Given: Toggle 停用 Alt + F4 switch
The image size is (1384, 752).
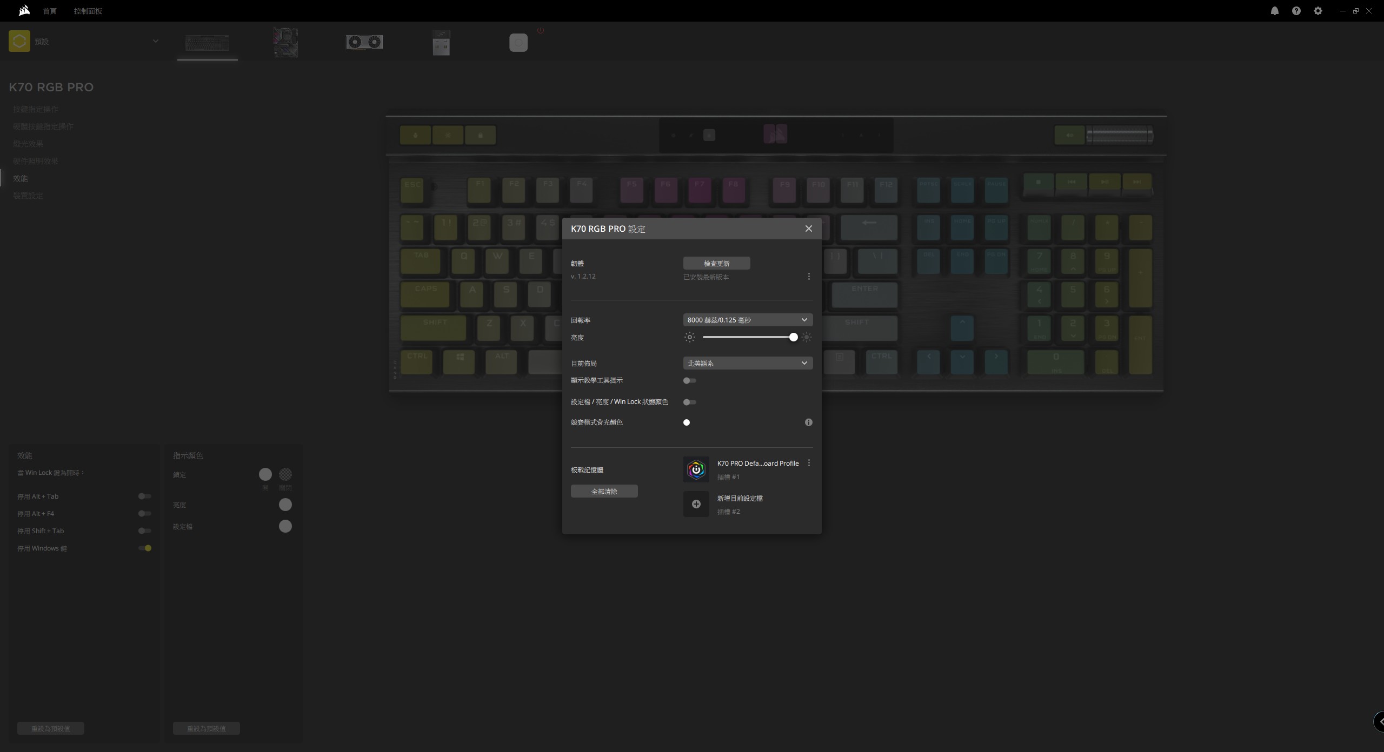Looking at the screenshot, I should 144,514.
